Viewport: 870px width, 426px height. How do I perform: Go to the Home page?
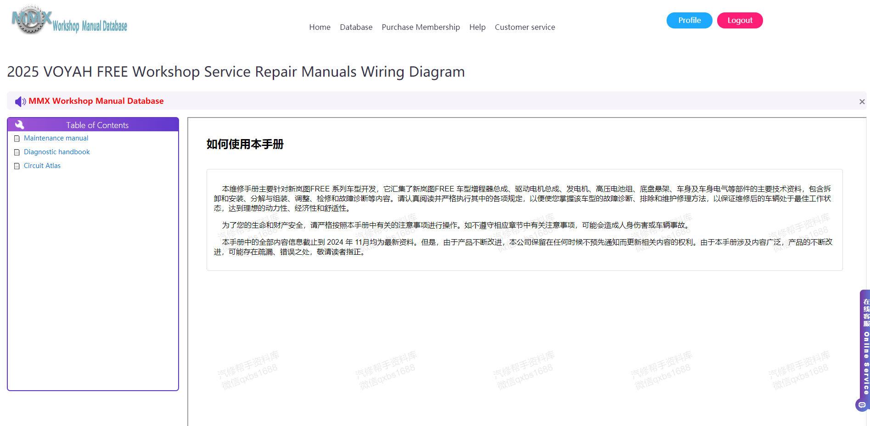320,27
